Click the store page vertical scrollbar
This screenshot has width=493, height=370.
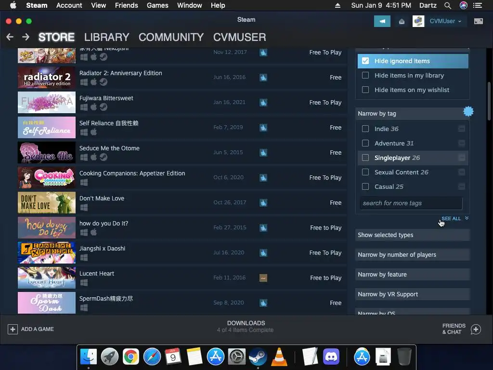point(489,101)
